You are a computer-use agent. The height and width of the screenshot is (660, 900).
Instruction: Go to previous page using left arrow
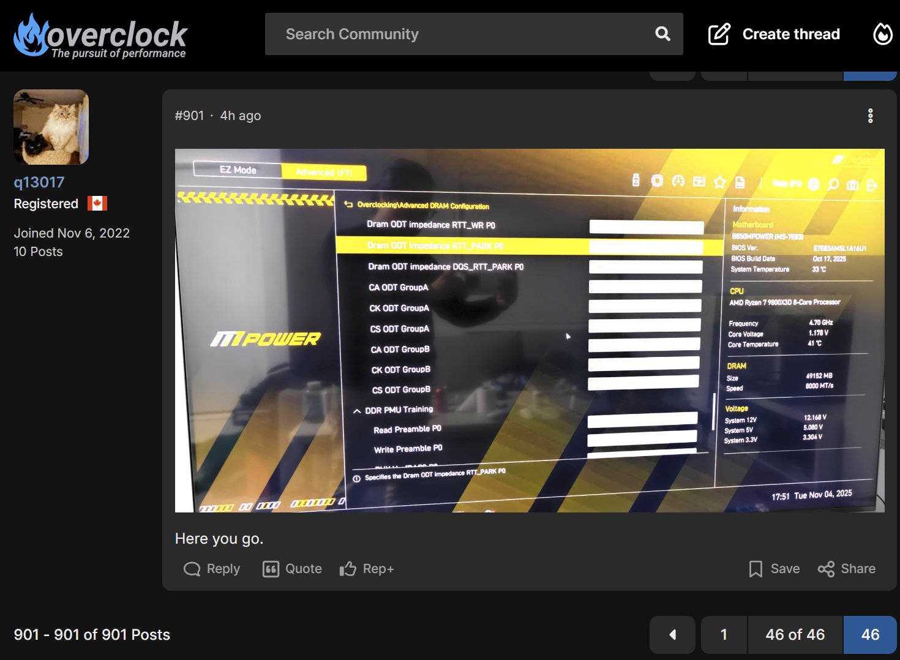(x=672, y=635)
